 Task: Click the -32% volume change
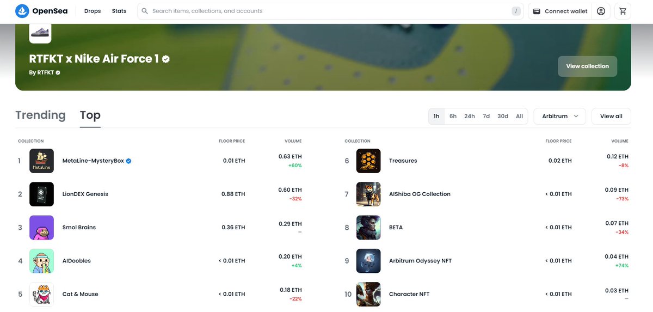click(296, 199)
